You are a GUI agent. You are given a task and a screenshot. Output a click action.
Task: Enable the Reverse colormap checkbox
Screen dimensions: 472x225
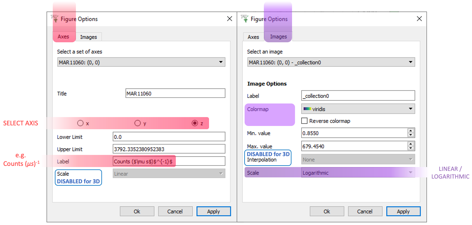coord(304,121)
